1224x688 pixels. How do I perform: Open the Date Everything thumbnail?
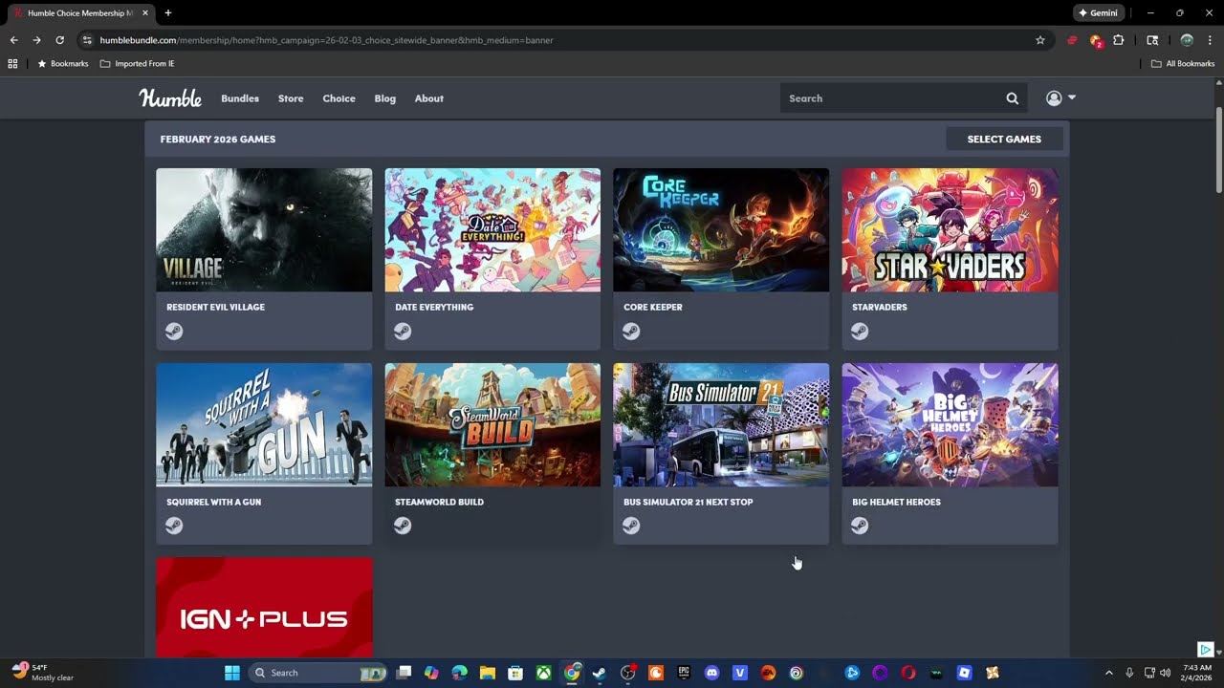(x=492, y=230)
